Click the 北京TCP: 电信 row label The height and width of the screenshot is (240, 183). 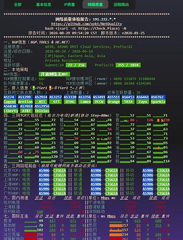click(17, 170)
